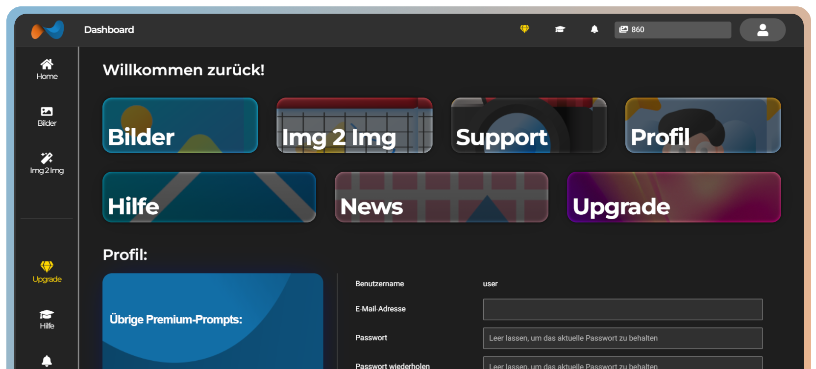The width and height of the screenshot is (816, 369).
Task: Open Bilder in the left sidebar
Action: point(47,116)
